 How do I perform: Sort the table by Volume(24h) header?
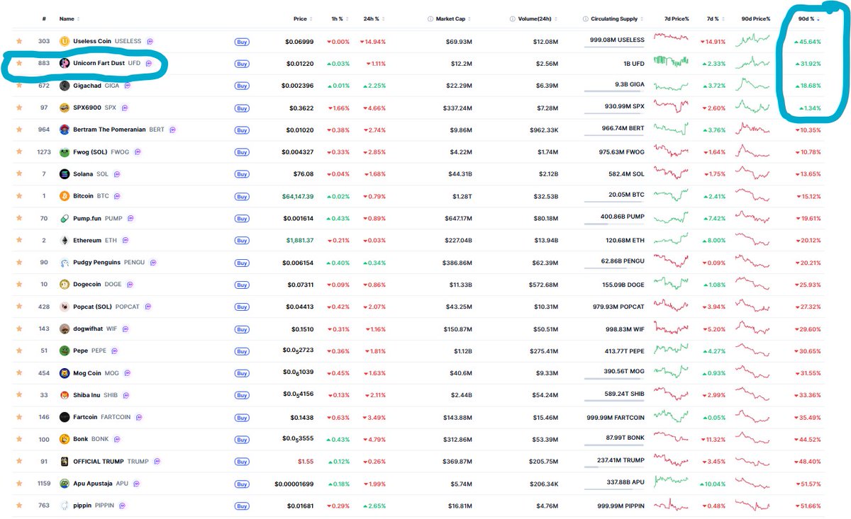tap(537, 19)
